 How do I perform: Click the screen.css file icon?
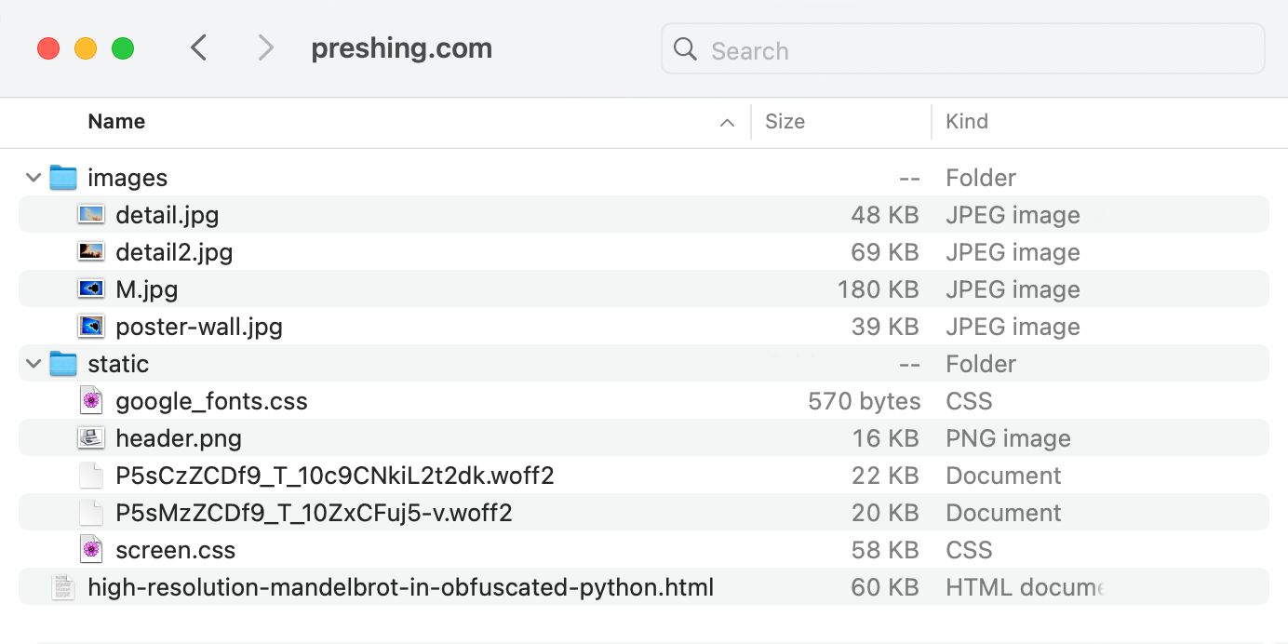point(91,550)
